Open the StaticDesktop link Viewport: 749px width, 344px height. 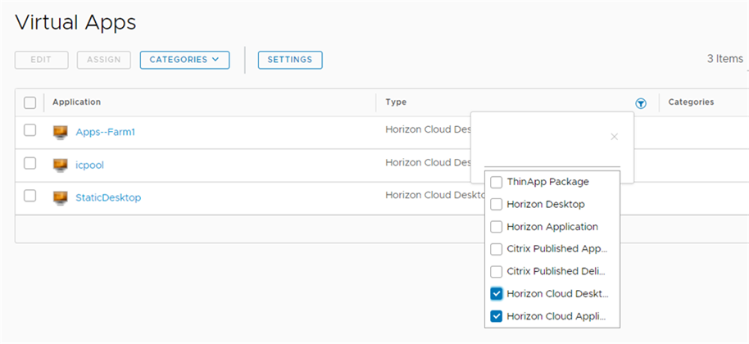click(108, 197)
